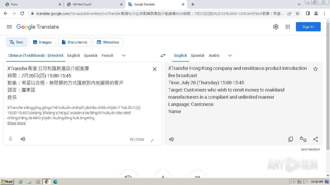The height and width of the screenshot is (185, 330).
Task: Copy the translation to clipboard
Action: pos(291,139)
